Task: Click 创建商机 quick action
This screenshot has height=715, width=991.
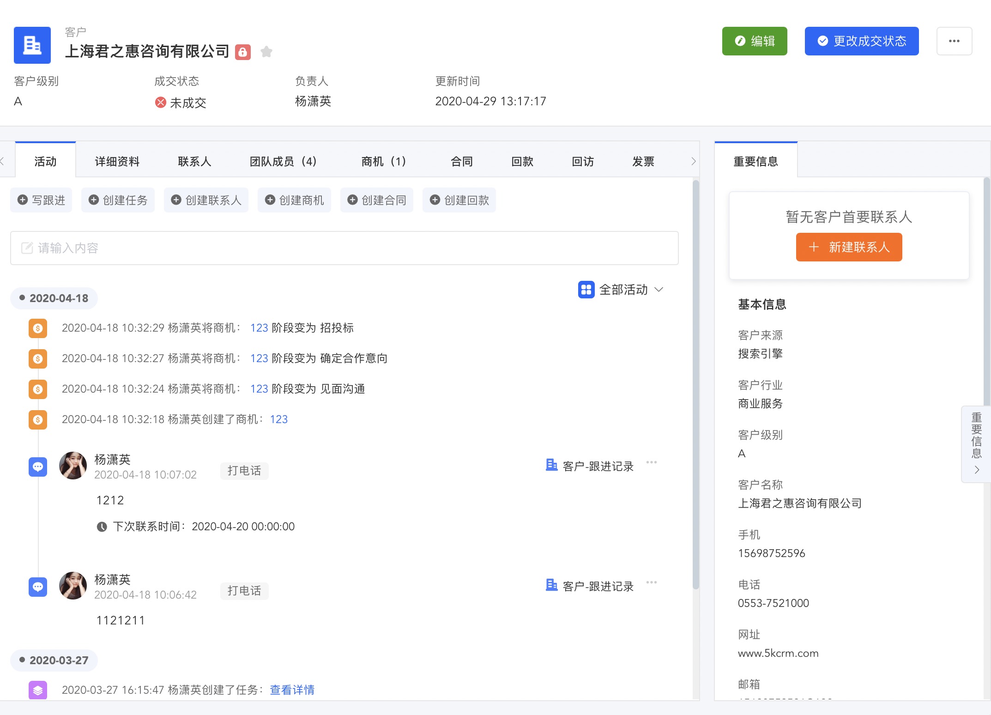Action: [x=294, y=200]
